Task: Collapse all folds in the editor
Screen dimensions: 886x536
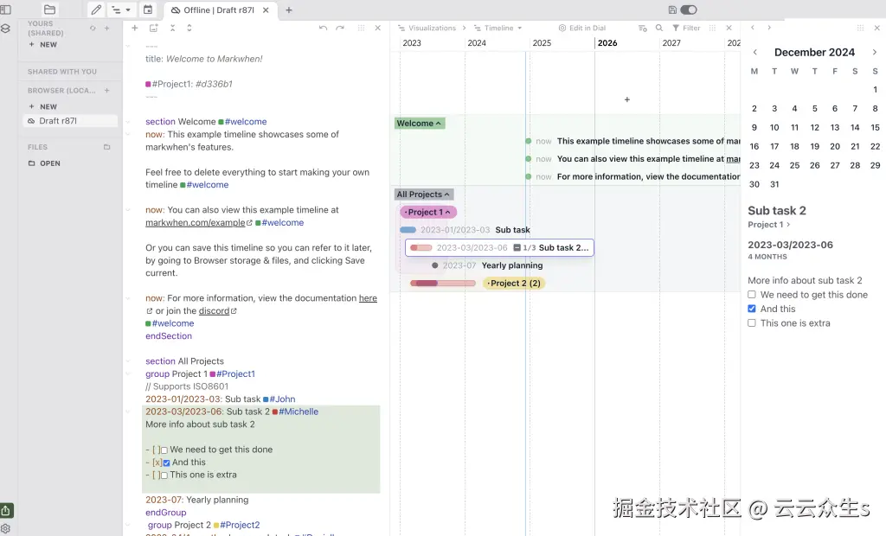Action: pos(172,28)
